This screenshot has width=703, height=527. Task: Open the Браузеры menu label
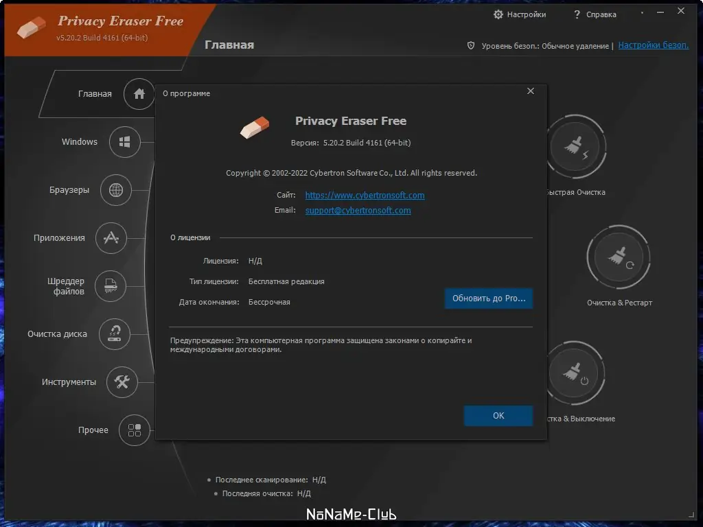[69, 190]
